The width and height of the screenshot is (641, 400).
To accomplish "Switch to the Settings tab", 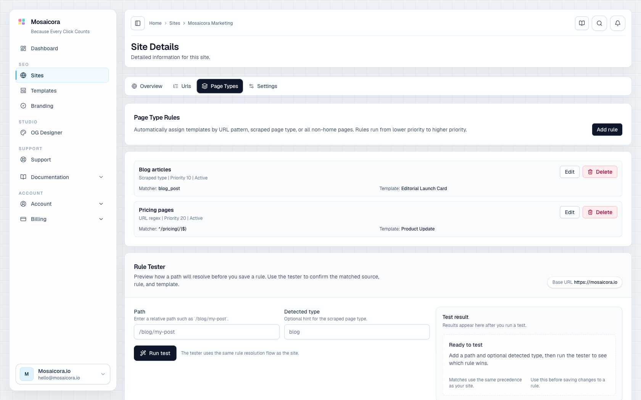I will pos(263,86).
